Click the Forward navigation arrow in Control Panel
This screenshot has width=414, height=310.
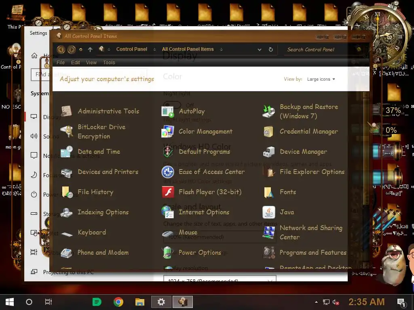tap(72, 49)
